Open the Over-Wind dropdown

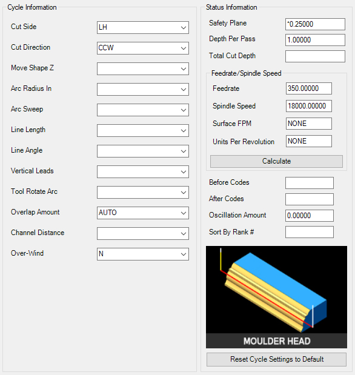click(143, 254)
